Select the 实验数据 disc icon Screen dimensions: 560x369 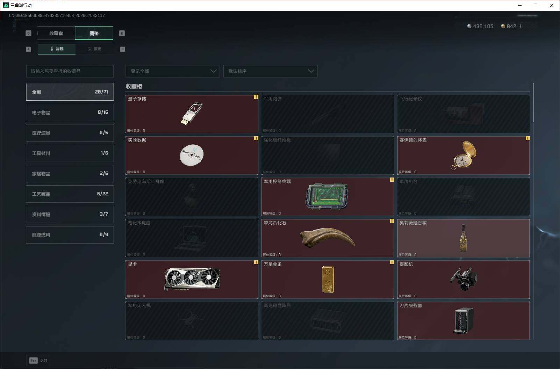pos(192,155)
